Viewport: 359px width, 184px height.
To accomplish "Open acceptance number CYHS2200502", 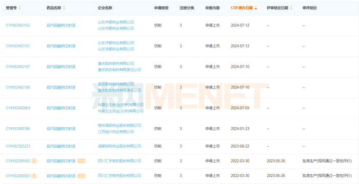I will [18, 161].
